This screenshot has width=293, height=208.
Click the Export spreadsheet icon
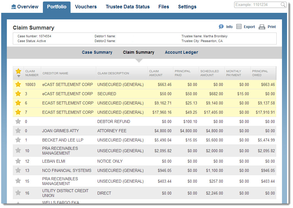(x=239, y=27)
